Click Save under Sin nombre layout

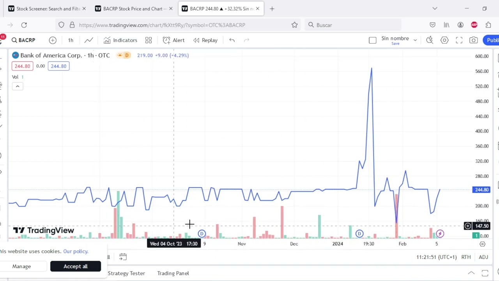(x=395, y=44)
